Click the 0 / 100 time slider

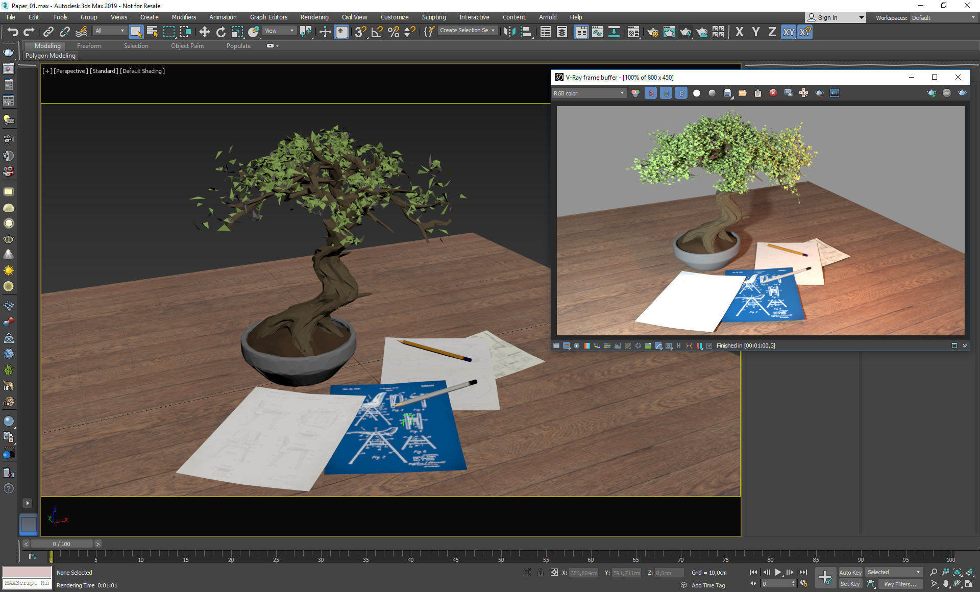pyautogui.click(x=62, y=544)
